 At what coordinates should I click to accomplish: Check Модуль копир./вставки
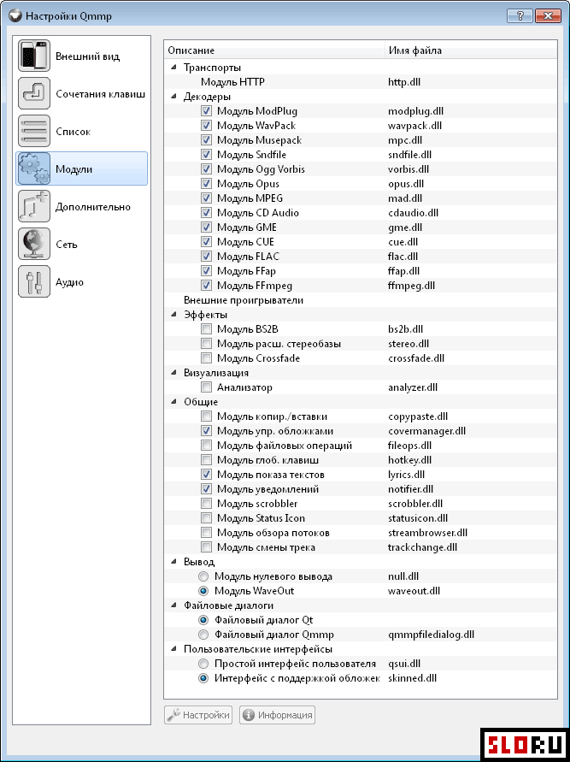[206, 416]
